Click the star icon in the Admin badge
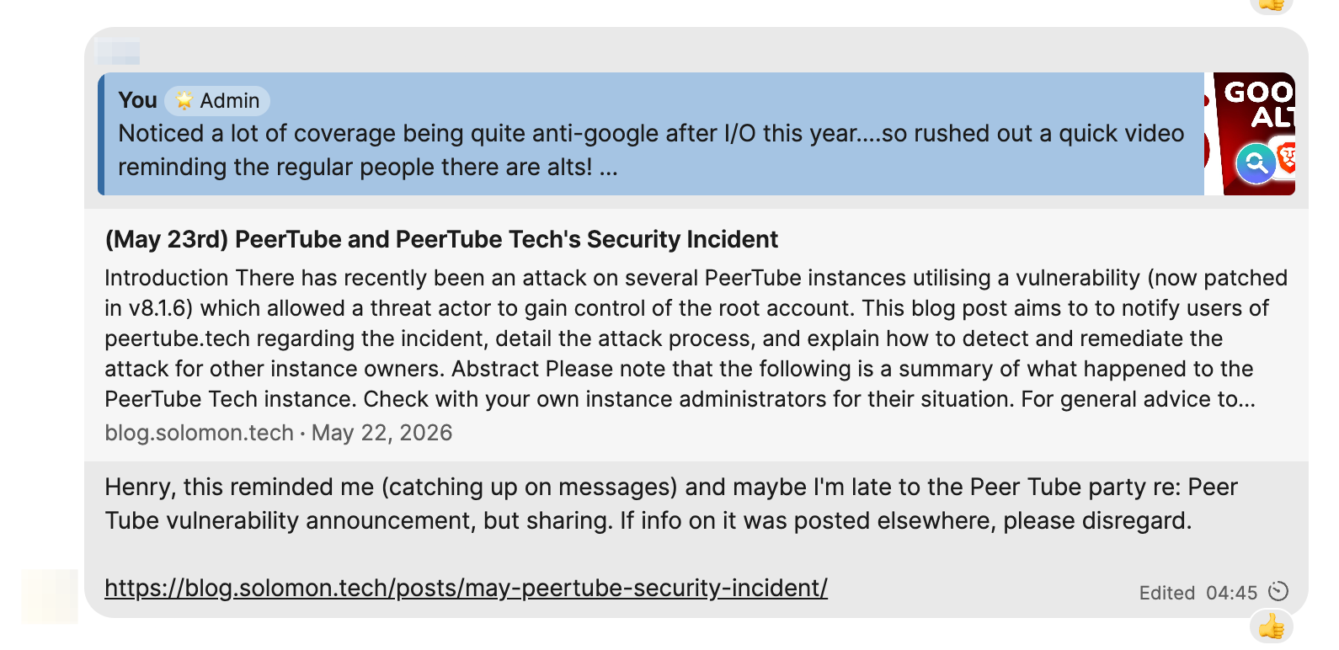Screen dimensions: 1339x650 [x=184, y=101]
